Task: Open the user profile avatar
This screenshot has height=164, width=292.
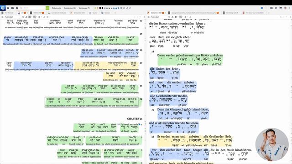Action: (285, 8)
